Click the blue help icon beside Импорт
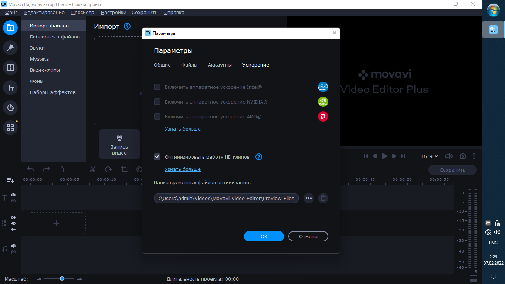Screen dimensions: 505x284 pyautogui.click(x=127, y=26)
